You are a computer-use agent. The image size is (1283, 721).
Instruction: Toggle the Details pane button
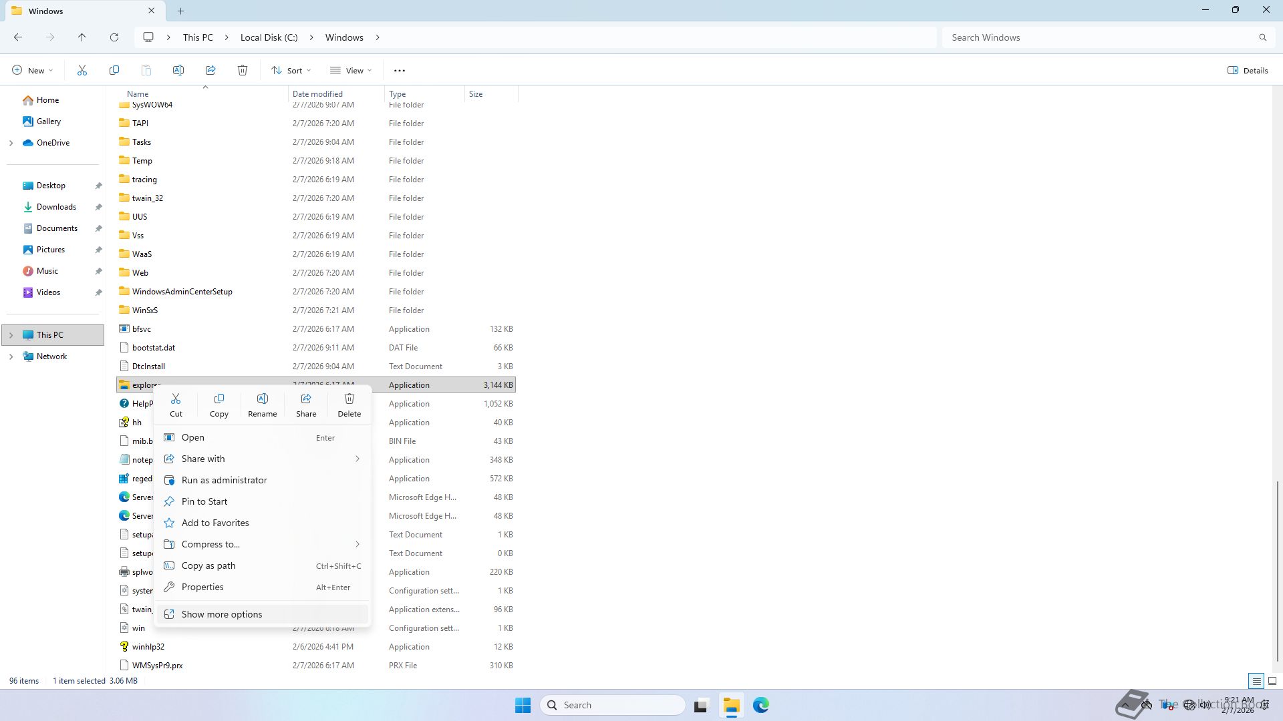click(x=1248, y=70)
